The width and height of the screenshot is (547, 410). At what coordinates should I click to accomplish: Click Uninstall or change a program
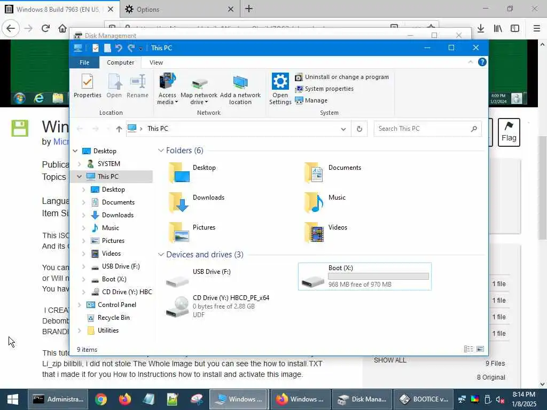[x=342, y=77]
